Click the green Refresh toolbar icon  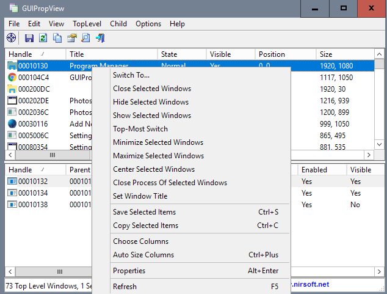pyautogui.click(x=43, y=38)
